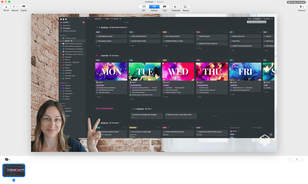Click the Notion back navigation arrow
Image resolution: width=308 pixels, height=184 pixels.
88,19
